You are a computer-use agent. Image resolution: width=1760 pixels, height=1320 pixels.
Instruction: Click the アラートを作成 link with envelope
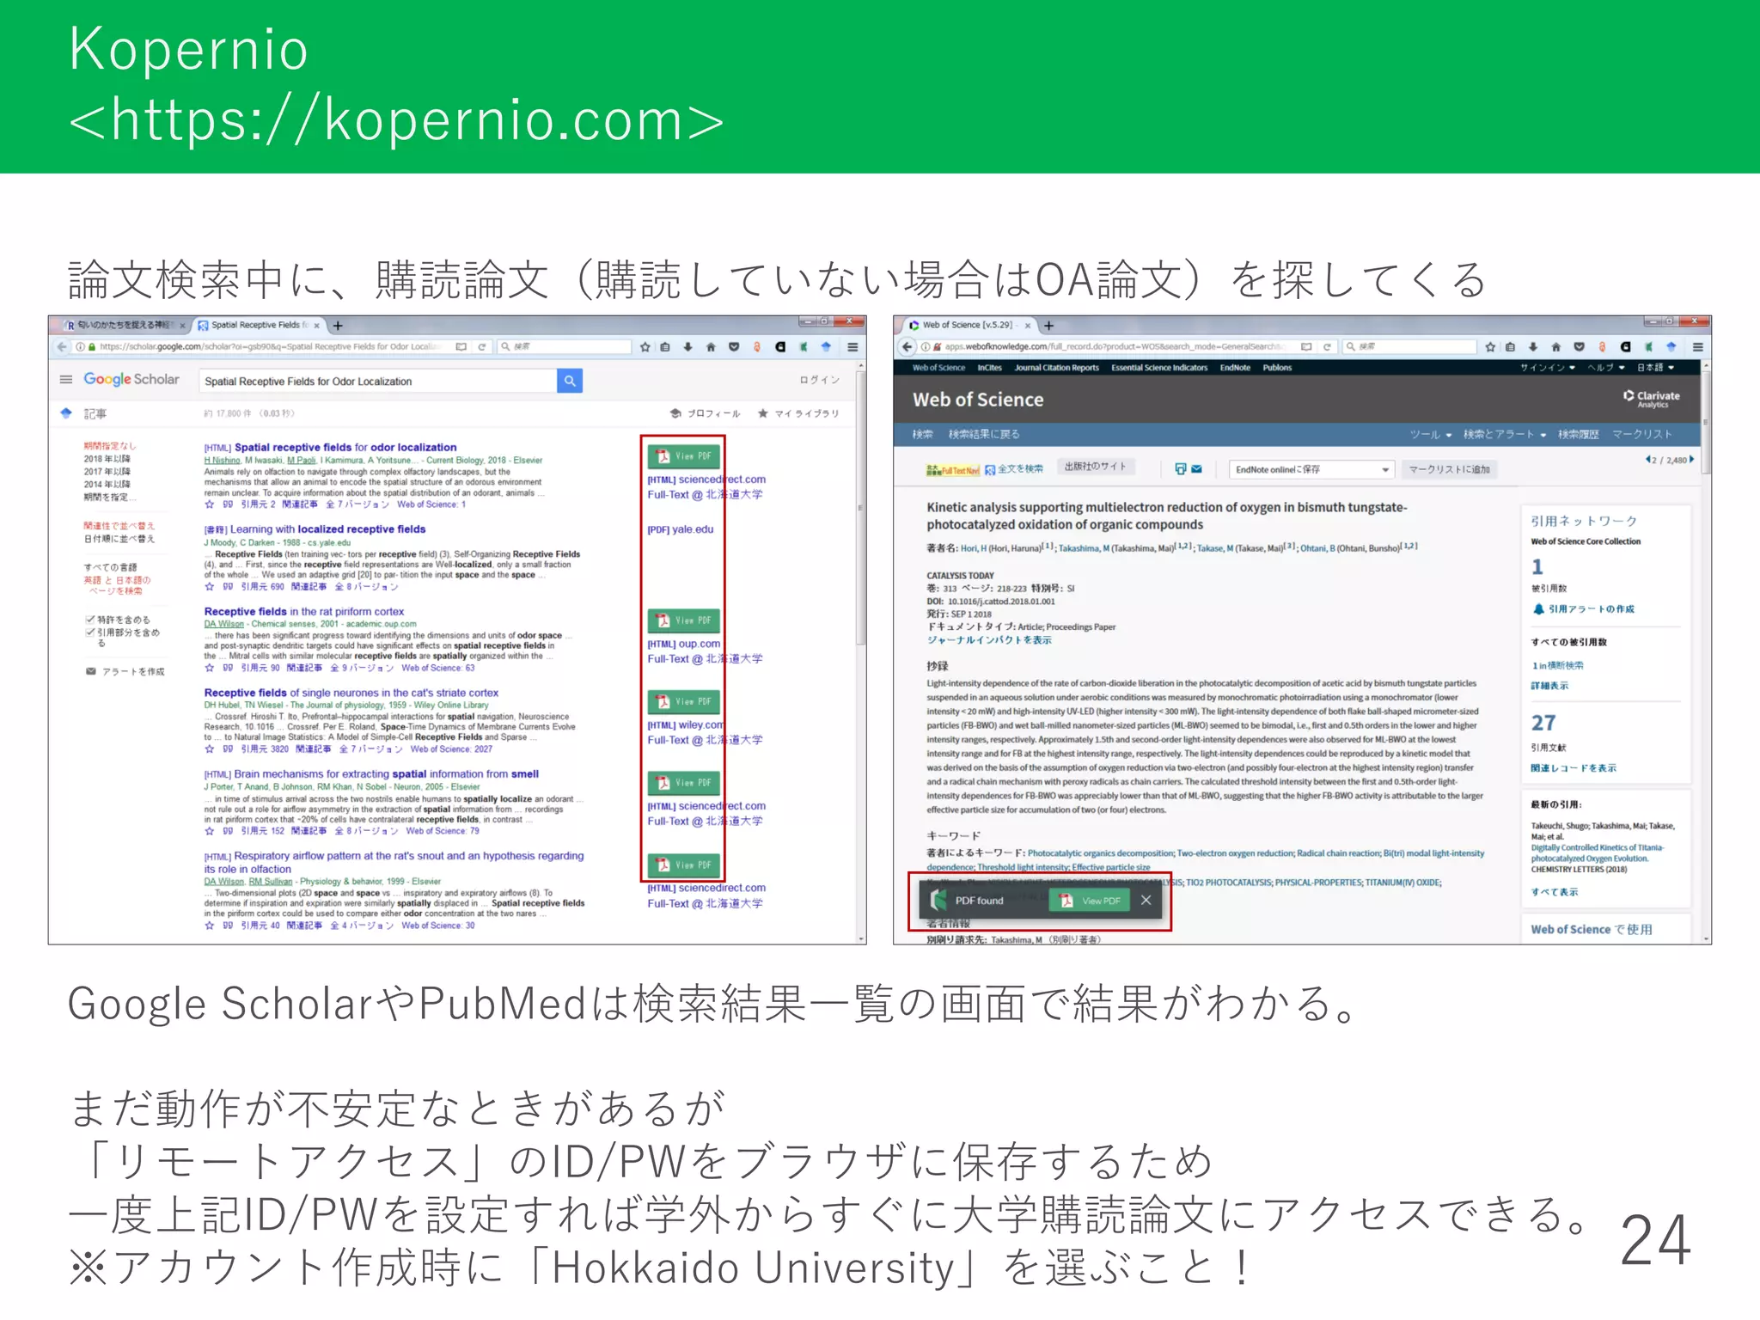click(x=125, y=672)
